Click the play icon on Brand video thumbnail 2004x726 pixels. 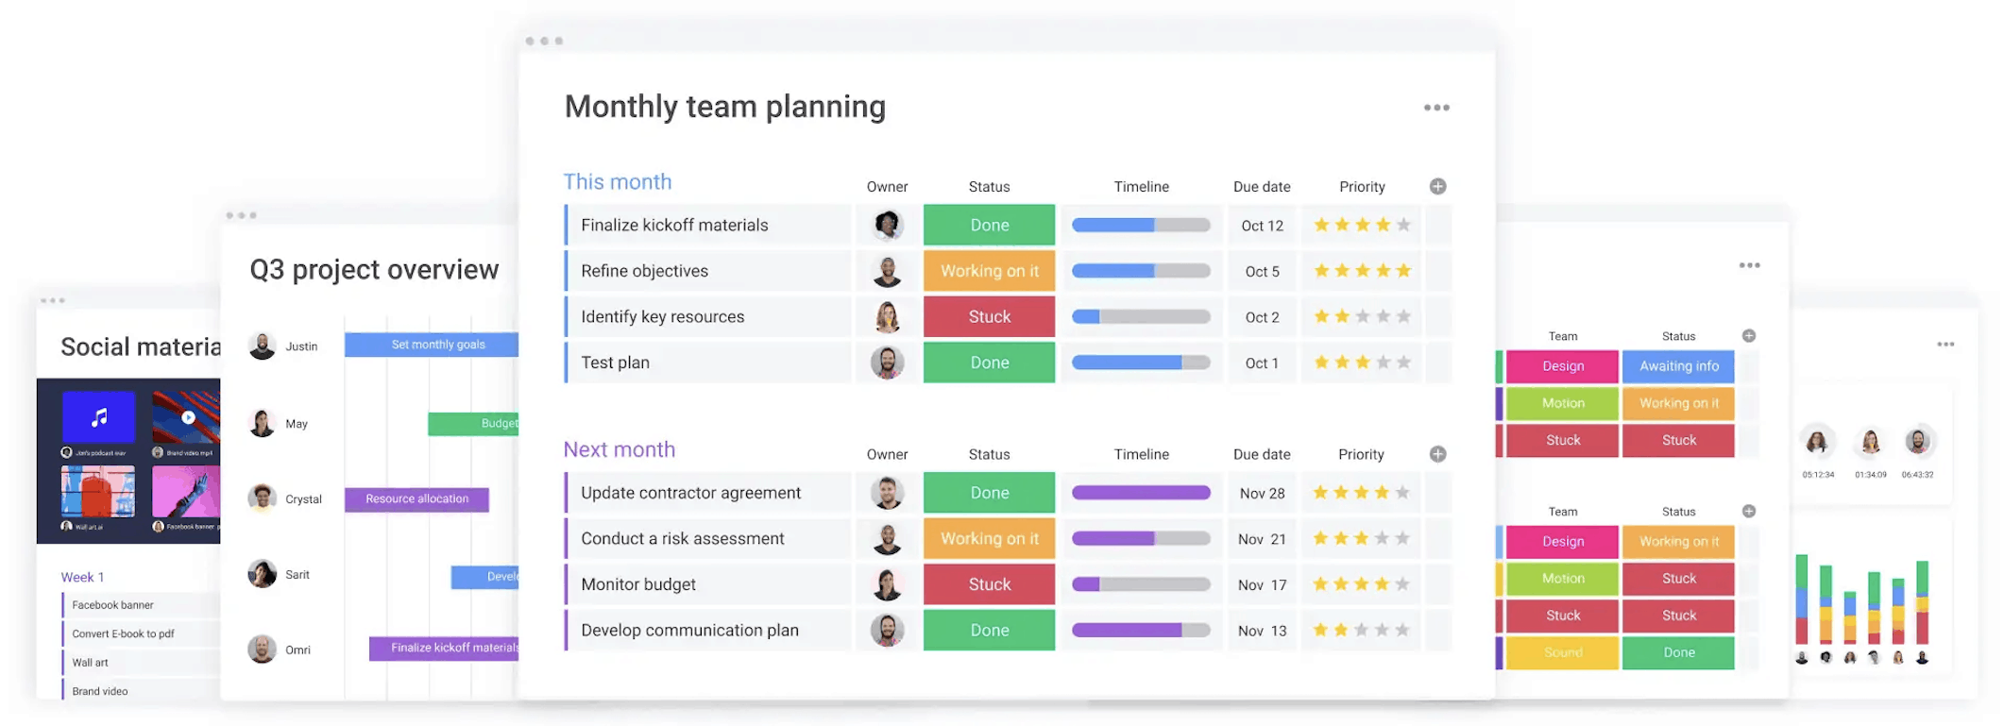(188, 417)
